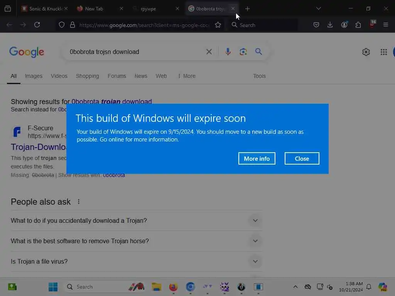Open the Firefox hamburger menu
Viewport: 395px width, 296px height.
(386, 25)
